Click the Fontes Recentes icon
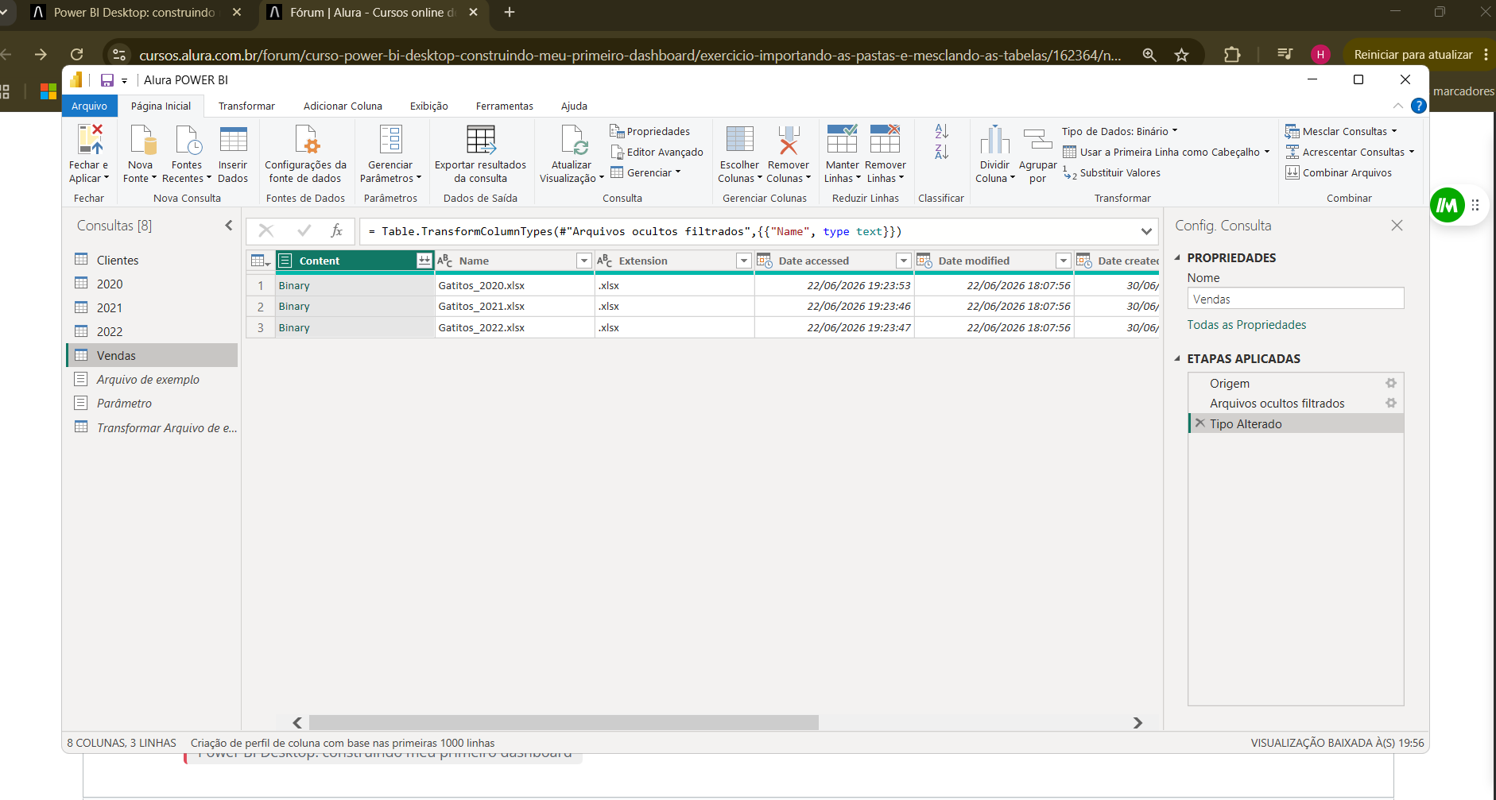 (188, 140)
